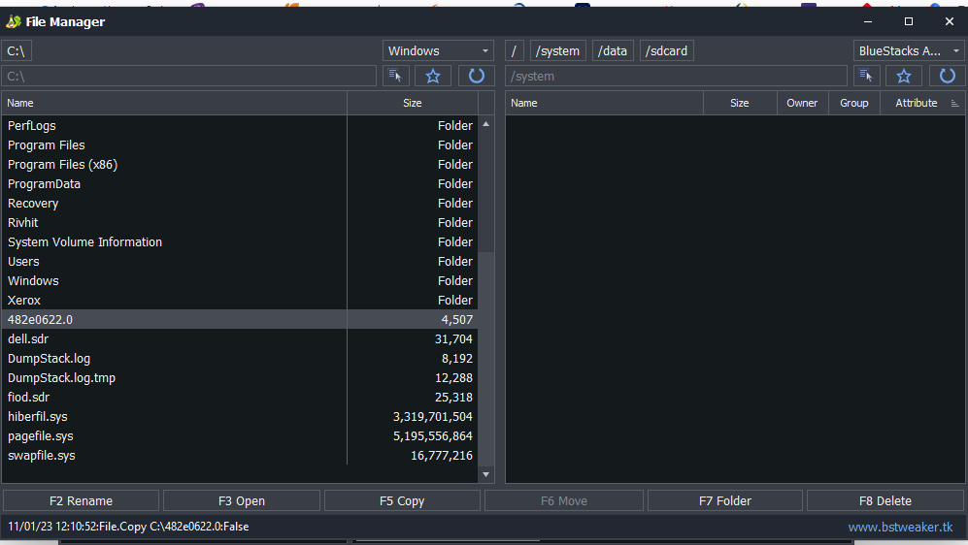Viewport: 968px width, 545px height.
Task: Open the Windows source dropdown
Action: (438, 50)
